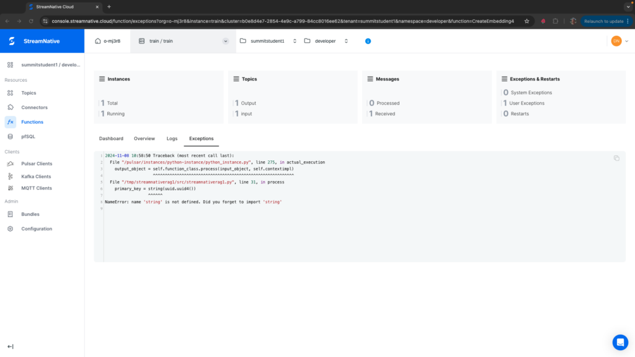Screen dimensions: 635x357
Task: Switch to the Logs tab
Action: (x=172, y=138)
